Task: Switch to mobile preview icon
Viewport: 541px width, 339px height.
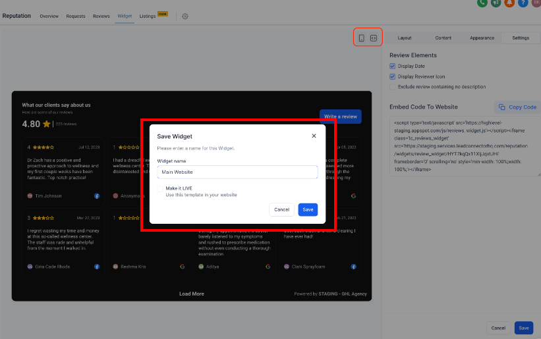Action: tap(361, 38)
